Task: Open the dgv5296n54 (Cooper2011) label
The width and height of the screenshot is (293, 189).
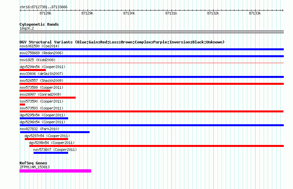Action: pos(42,122)
